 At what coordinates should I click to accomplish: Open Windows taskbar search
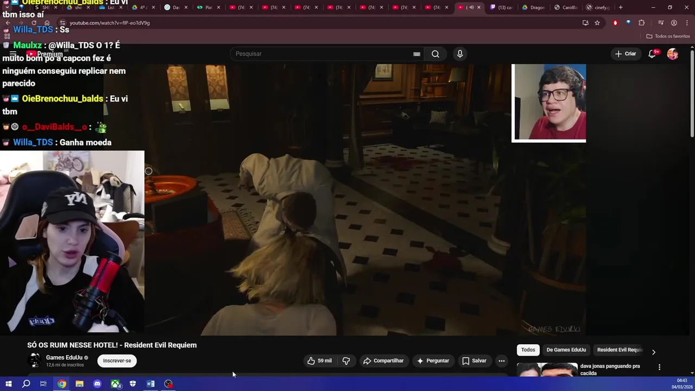tap(26, 384)
